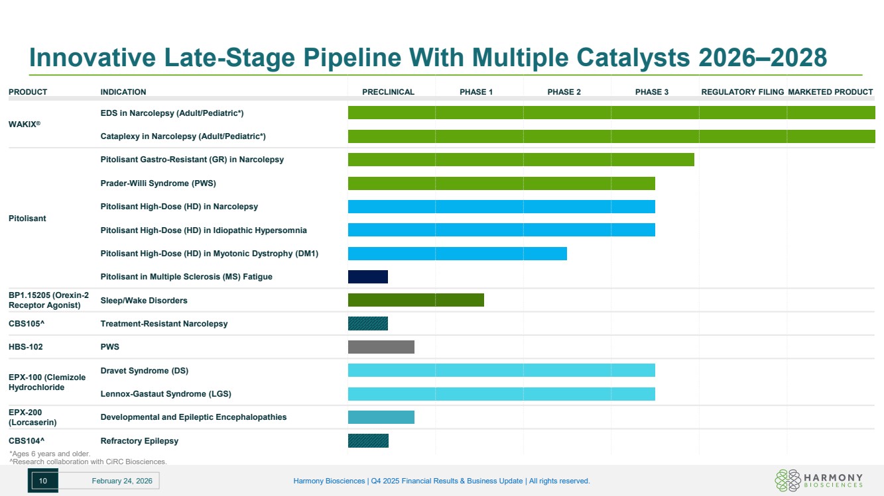The image size is (884, 496).
Task: Click the CBS105^ product label
Action: 27,324
